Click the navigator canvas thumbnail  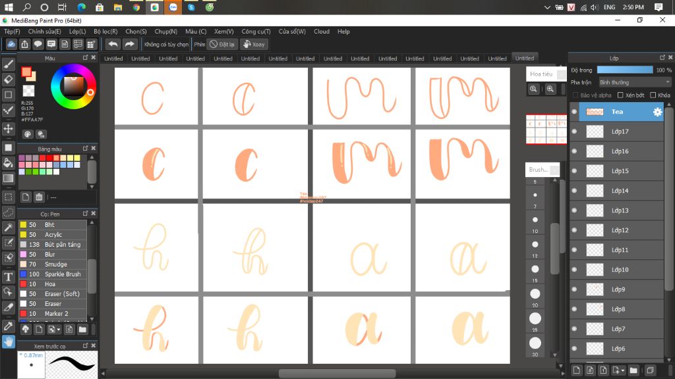click(546, 129)
